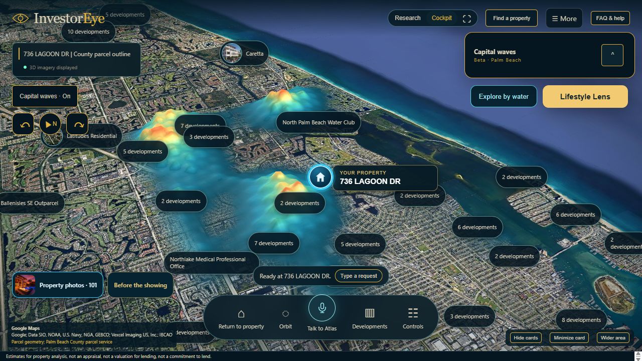Open the Developments panel
Screen dimensions: 642x361
(x=370, y=318)
